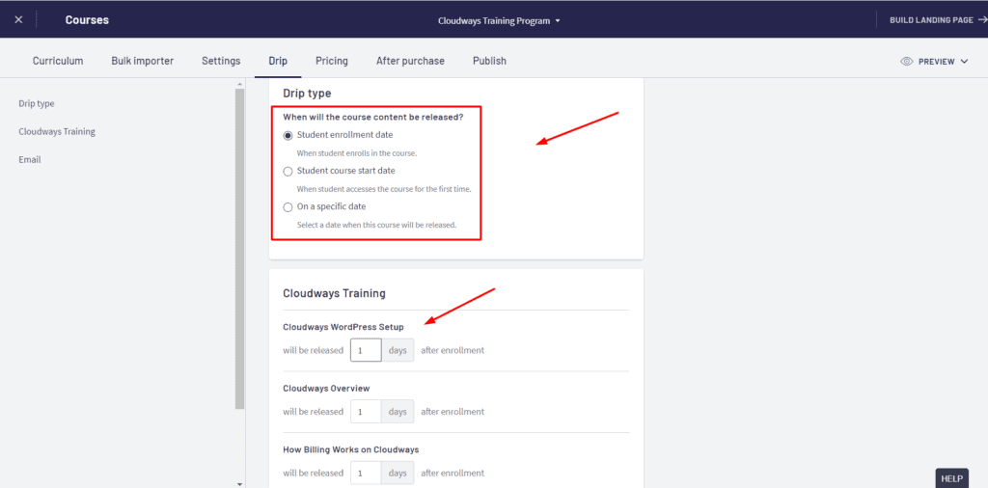Screen dimensions: 988x488
Task: Click the sidebar scrollbar down arrow
Action: (x=239, y=482)
